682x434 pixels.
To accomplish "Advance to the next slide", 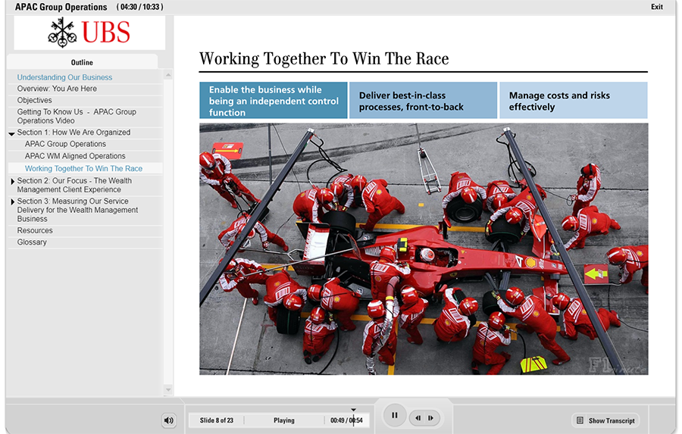I will pos(430,418).
